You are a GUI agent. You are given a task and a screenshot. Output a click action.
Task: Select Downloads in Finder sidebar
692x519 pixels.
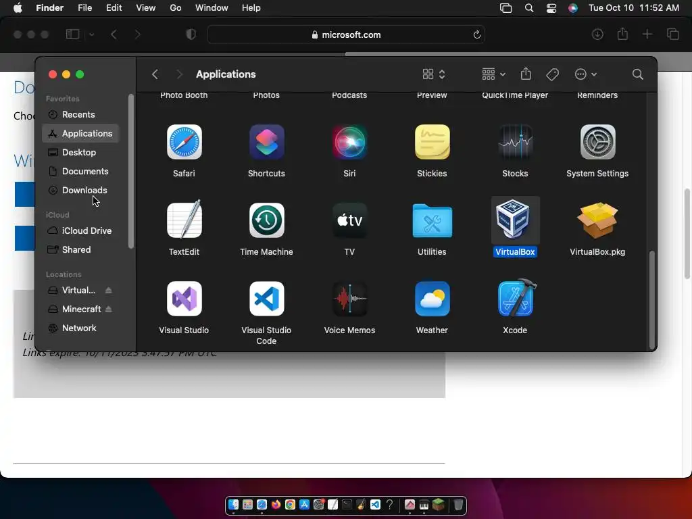(80, 190)
